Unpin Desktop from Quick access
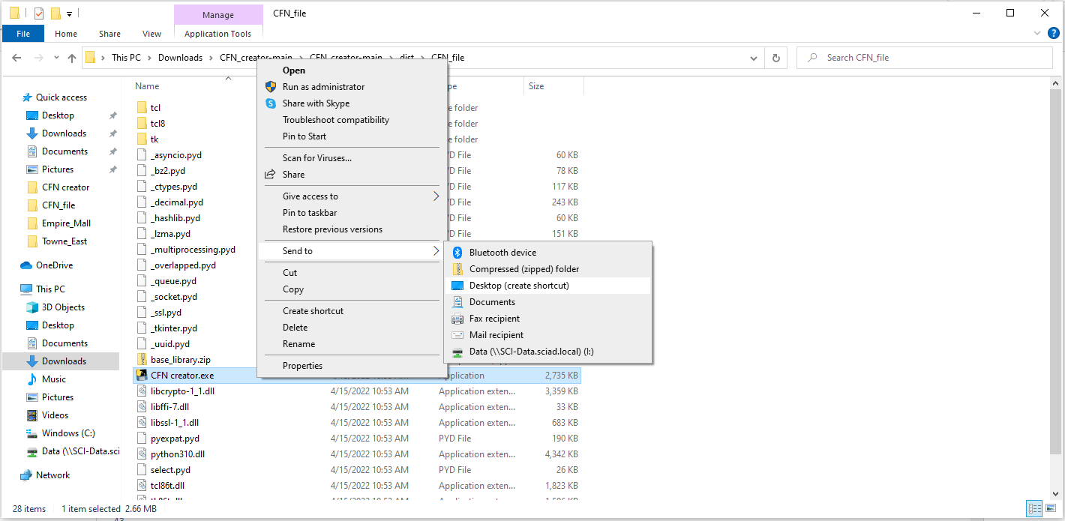The width and height of the screenshot is (1065, 521). [x=113, y=115]
